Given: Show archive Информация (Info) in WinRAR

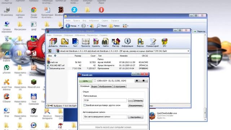Looking at the screenshot, I should (x=127, y=43).
